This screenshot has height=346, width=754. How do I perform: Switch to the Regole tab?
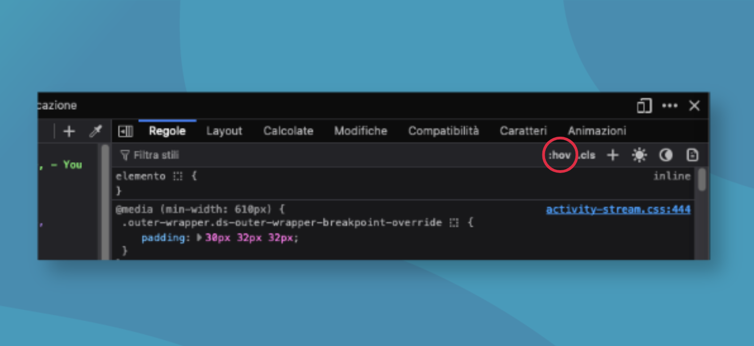(x=167, y=131)
